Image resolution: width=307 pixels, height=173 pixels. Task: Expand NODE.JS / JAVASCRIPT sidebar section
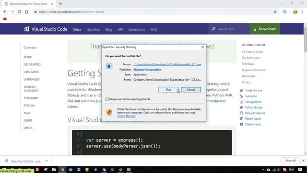pyautogui.click(x=31, y=88)
